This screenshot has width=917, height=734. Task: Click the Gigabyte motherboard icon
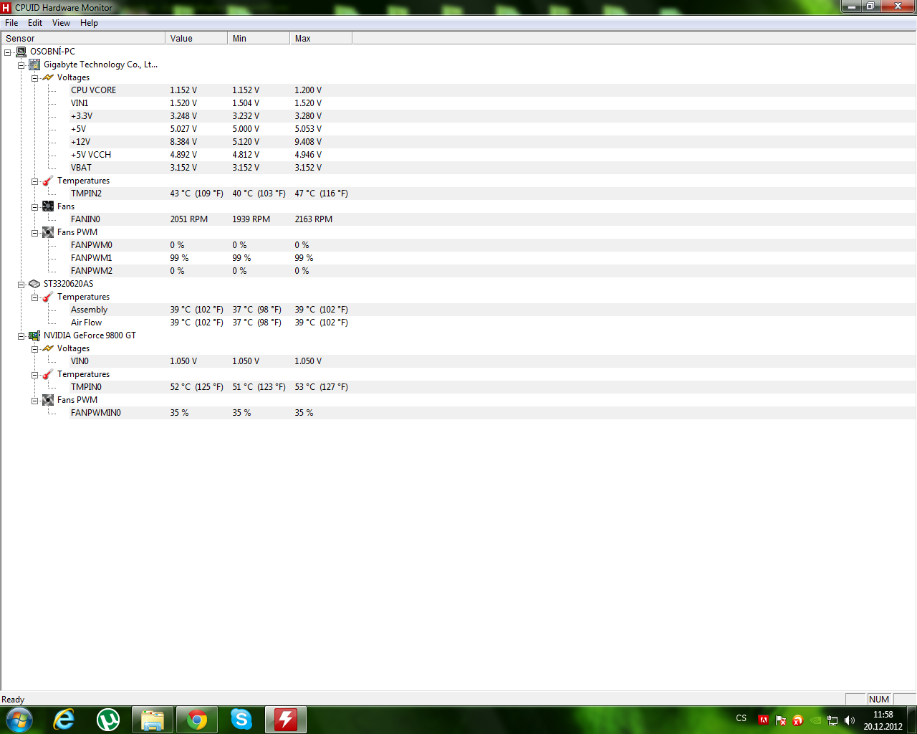tap(34, 65)
